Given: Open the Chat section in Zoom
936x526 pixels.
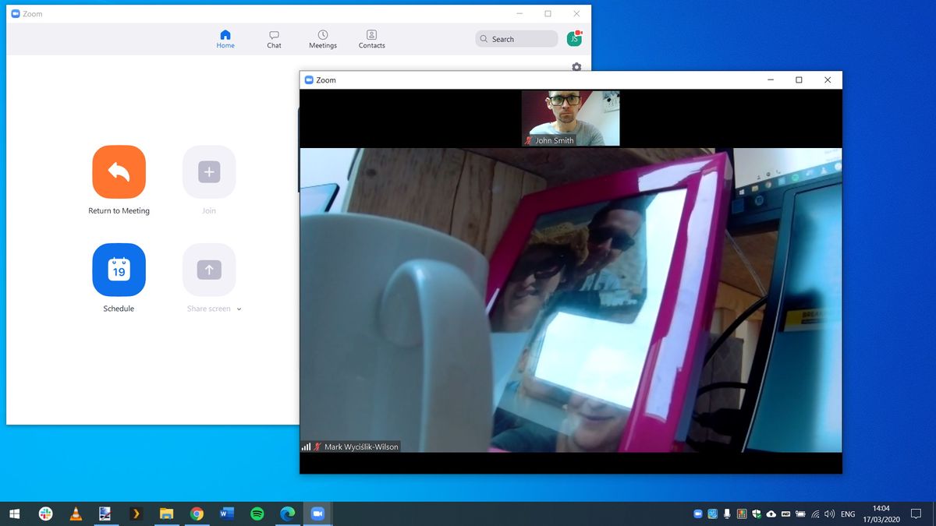Looking at the screenshot, I should coord(274,38).
